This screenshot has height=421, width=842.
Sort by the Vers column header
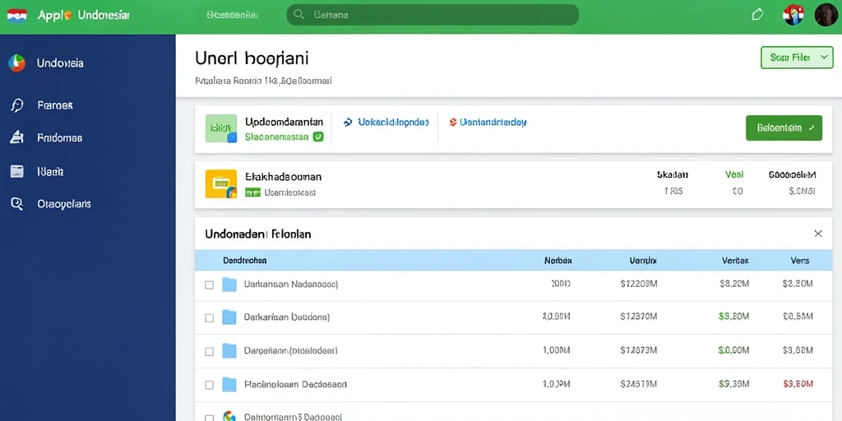(x=800, y=261)
